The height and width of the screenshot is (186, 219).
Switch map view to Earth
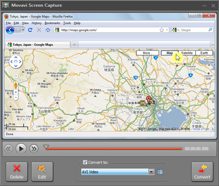204,53
